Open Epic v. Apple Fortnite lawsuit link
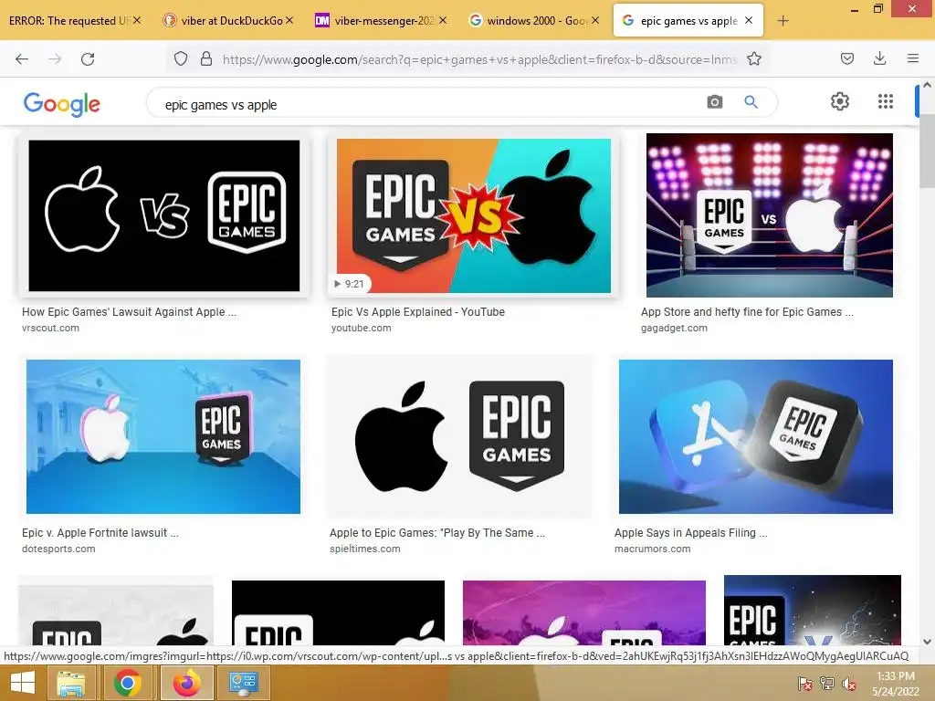Image resolution: width=935 pixels, height=701 pixels. (100, 533)
